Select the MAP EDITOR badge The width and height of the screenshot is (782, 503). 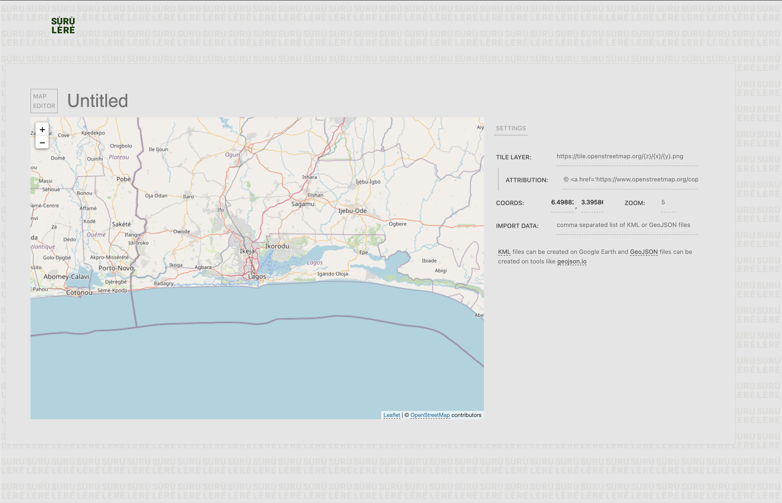click(x=44, y=101)
